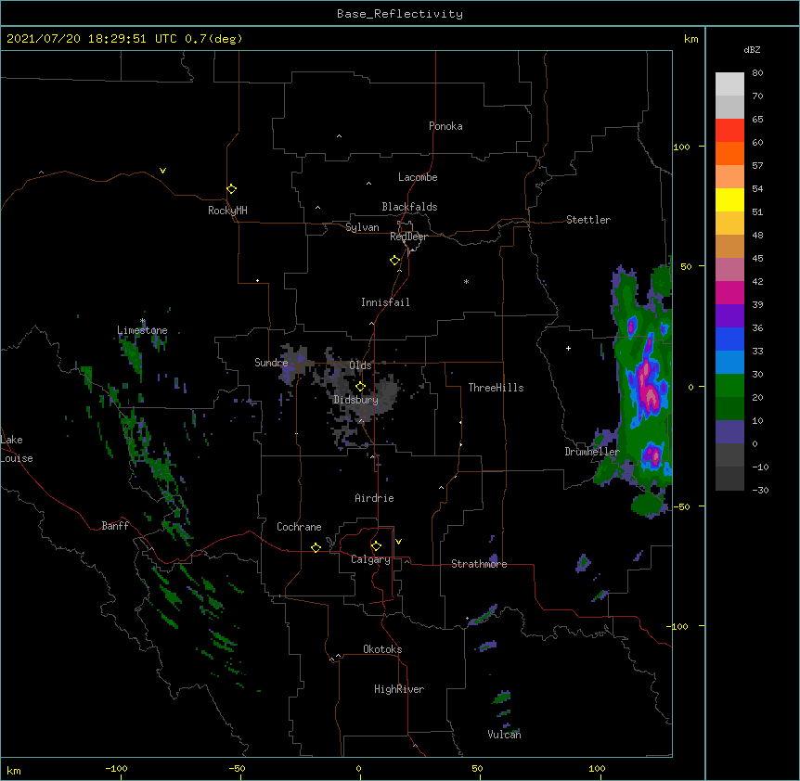This screenshot has height=781, width=800.
Task: Select the bright green 30 dBZ legend swatch
Action: pyautogui.click(x=729, y=386)
